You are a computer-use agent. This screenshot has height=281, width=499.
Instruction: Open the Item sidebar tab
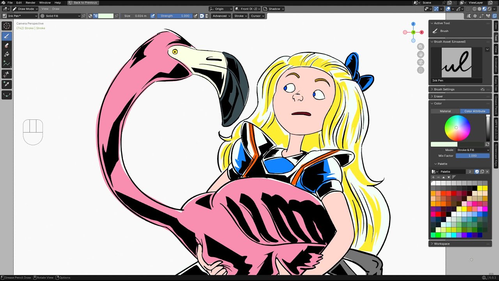click(496, 26)
